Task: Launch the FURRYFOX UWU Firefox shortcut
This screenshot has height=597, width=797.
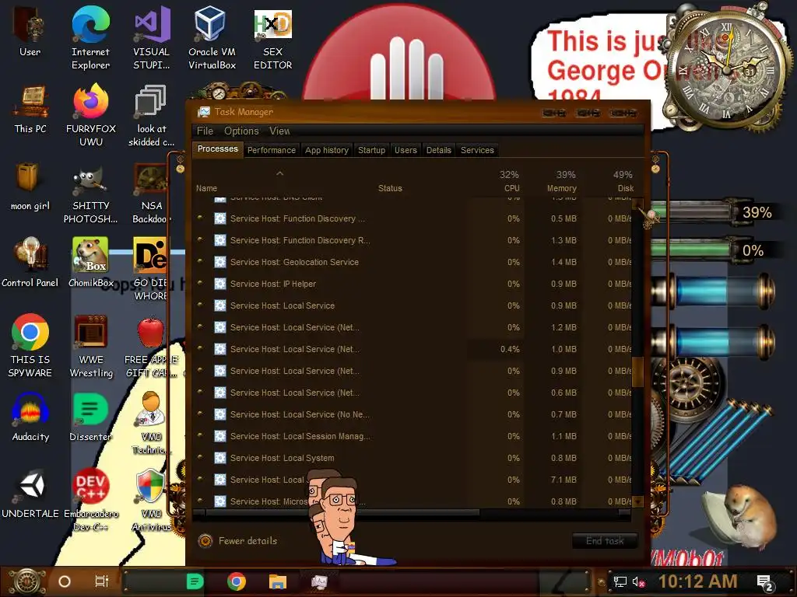Action: tap(91, 115)
